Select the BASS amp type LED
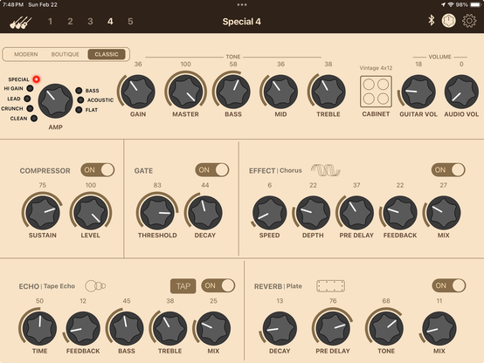 [x=79, y=91]
